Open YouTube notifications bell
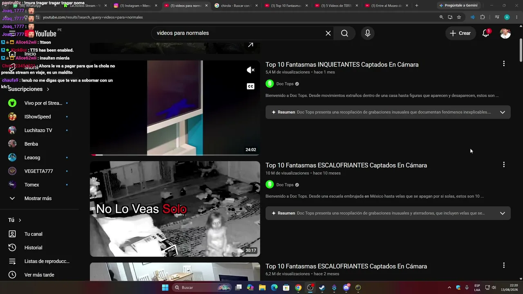This screenshot has width=523, height=294. tap(486, 33)
